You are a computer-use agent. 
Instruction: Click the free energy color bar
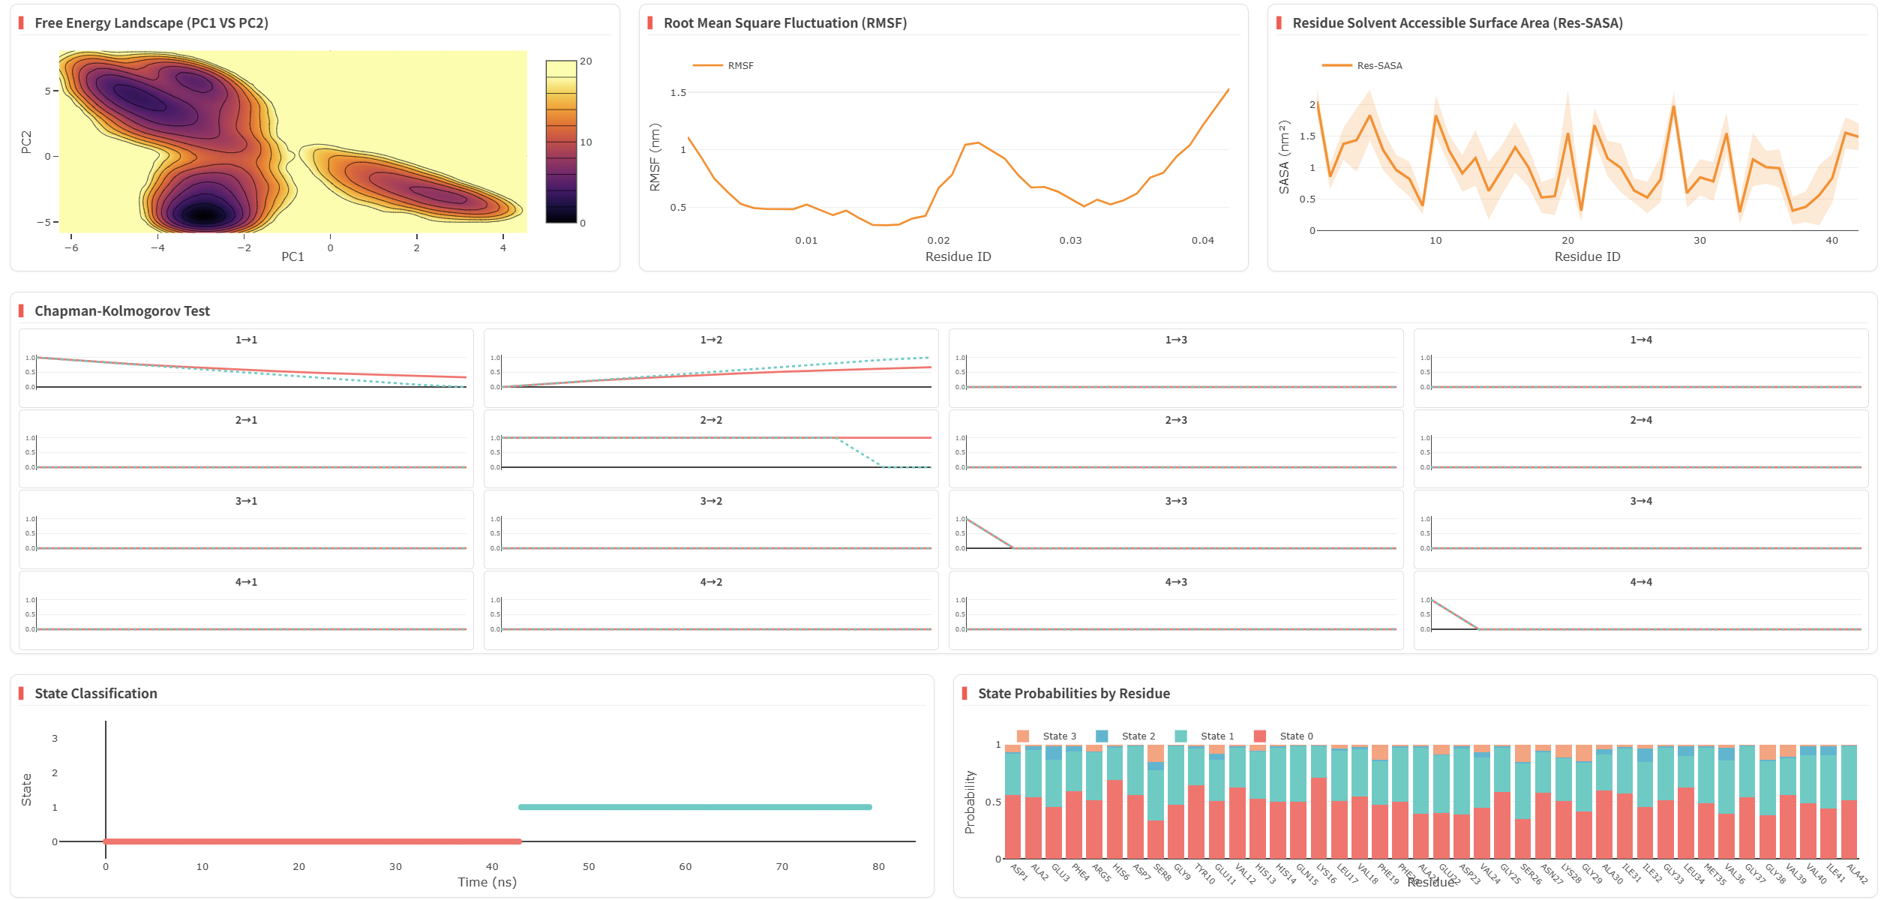pyautogui.click(x=561, y=142)
